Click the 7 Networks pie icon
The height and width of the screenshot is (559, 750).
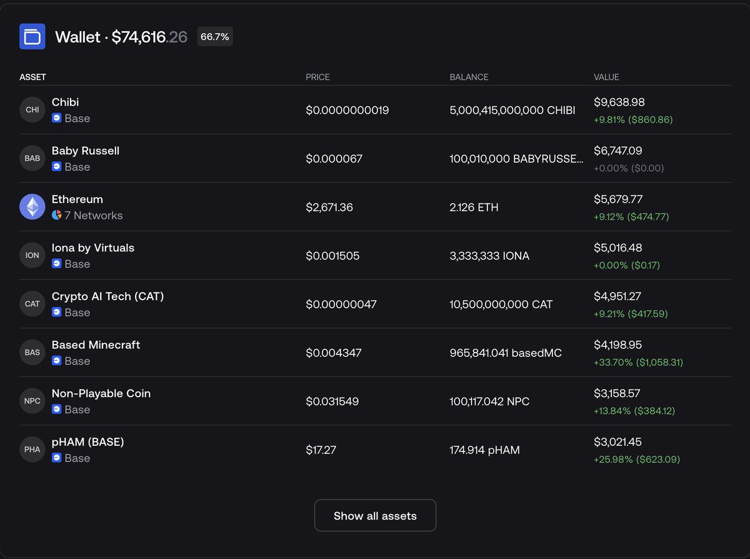[56, 215]
